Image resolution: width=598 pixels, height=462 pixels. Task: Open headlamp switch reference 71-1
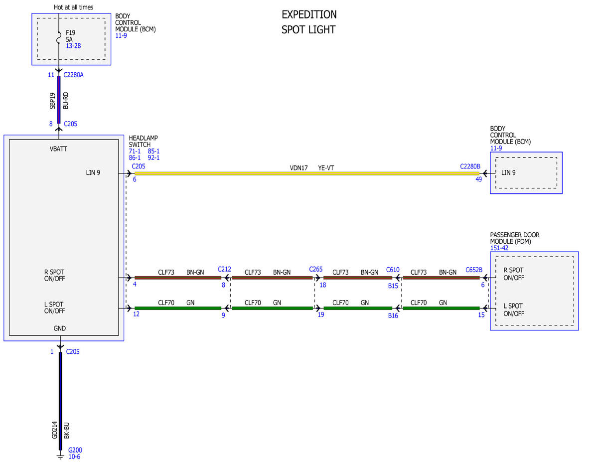click(135, 151)
